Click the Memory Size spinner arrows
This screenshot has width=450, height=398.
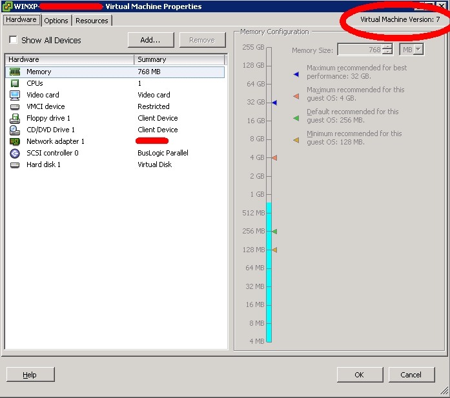pyautogui.click(x=387, y=50)
